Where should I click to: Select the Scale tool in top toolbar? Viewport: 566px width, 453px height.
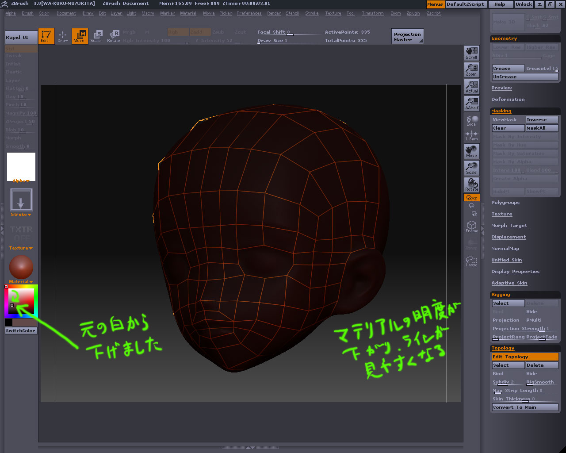tap(96, 36)
